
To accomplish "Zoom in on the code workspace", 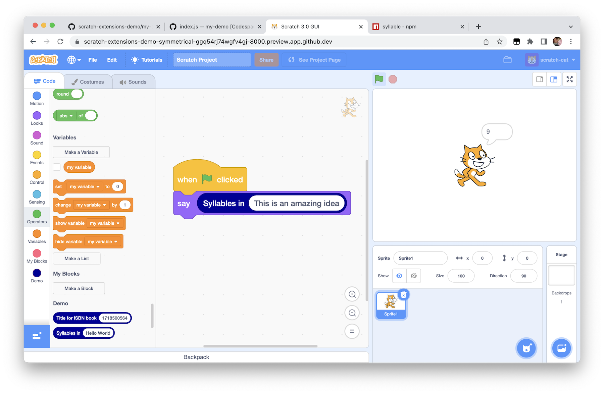I will point(352,294).
